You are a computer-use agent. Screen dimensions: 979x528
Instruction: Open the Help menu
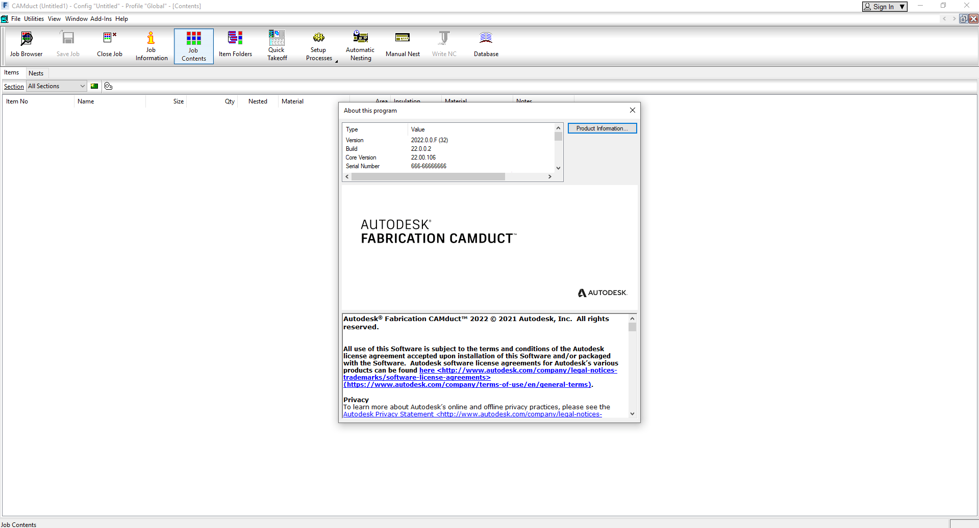pyautogui.click(x=121, y=19)
